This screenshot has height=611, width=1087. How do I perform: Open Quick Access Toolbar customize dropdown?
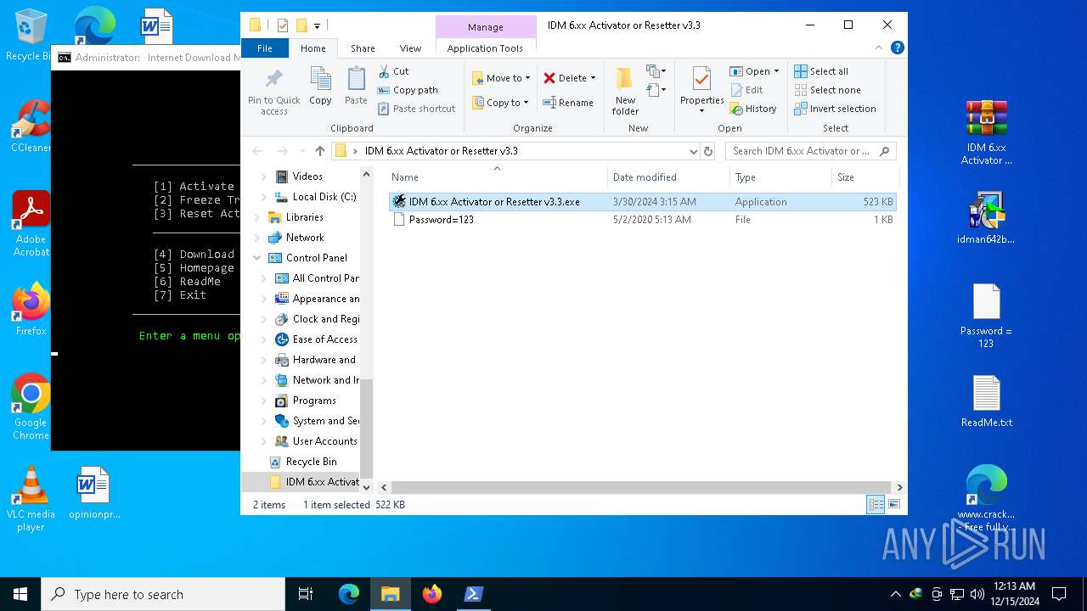point(317,25)
